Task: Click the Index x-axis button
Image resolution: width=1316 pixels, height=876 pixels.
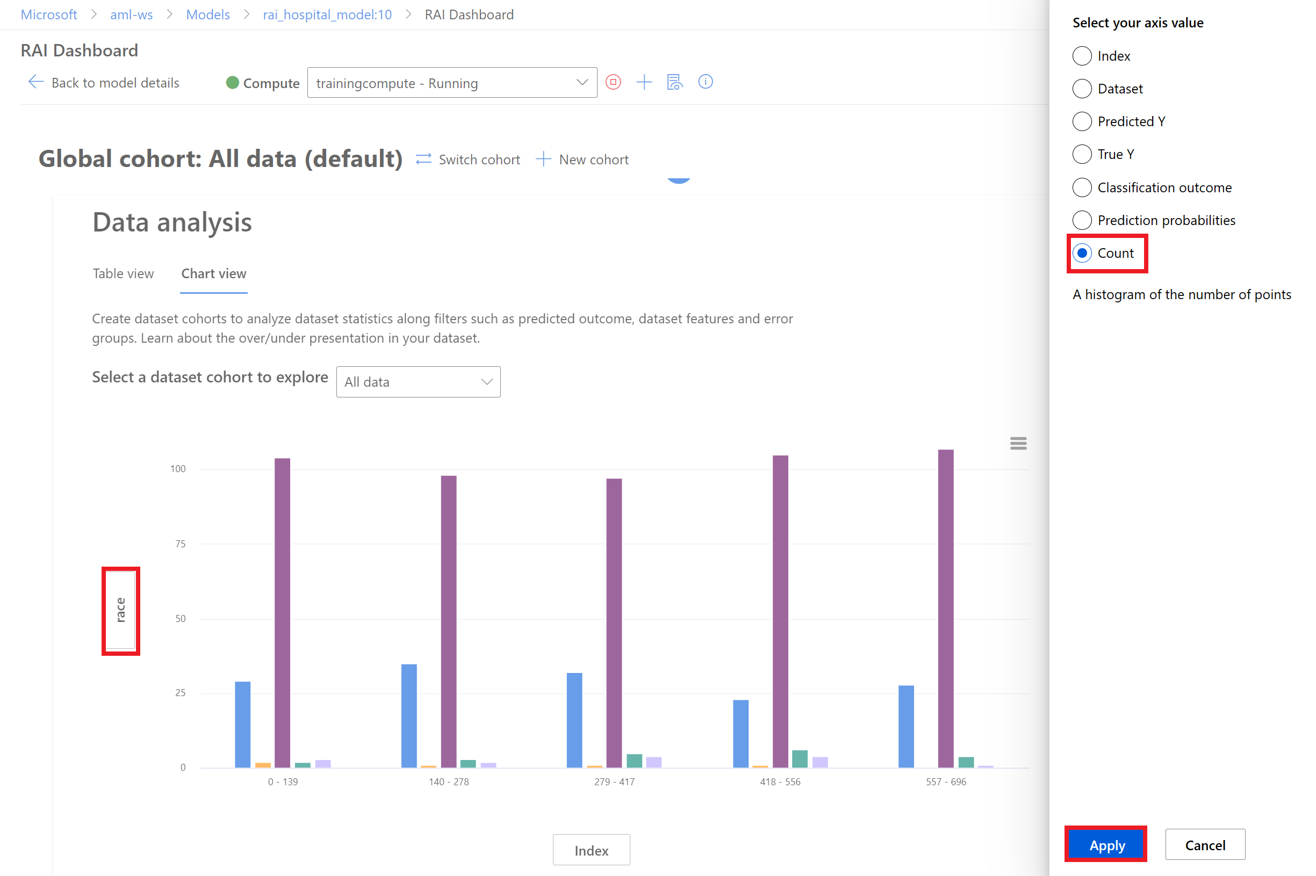Action: 591,850
